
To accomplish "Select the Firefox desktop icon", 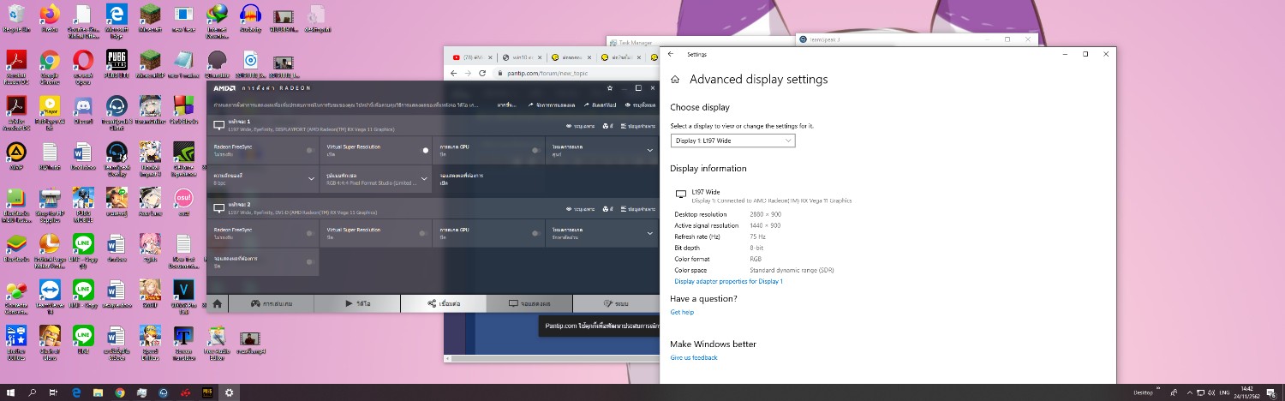I will pyautogui.click(x=50, y=19).
